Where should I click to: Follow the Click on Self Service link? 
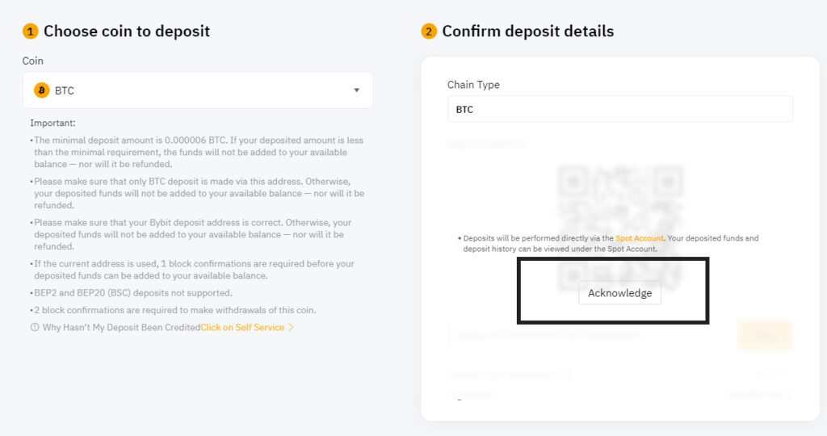pos(242,327)
